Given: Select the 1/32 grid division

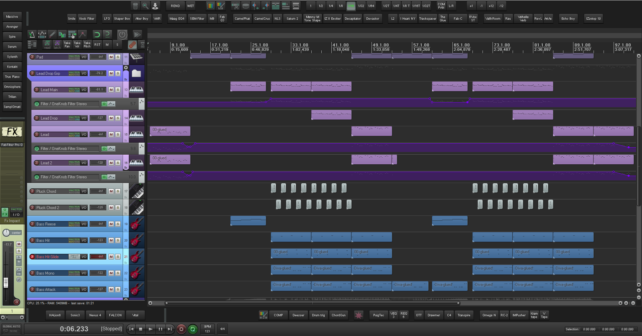Looking at the screenshot, I should click(361, 6).
